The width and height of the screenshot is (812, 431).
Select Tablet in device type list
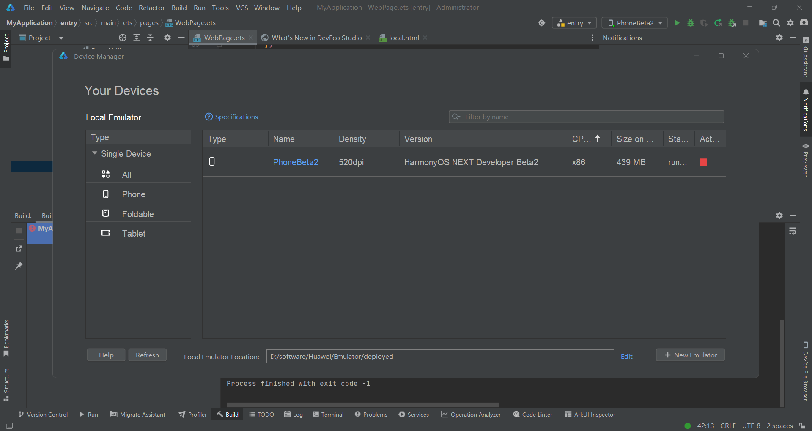pyautogui.click(x=138, y=233)
